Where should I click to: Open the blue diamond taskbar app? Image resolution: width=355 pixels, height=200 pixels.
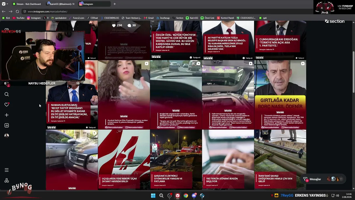coord(202,196)
